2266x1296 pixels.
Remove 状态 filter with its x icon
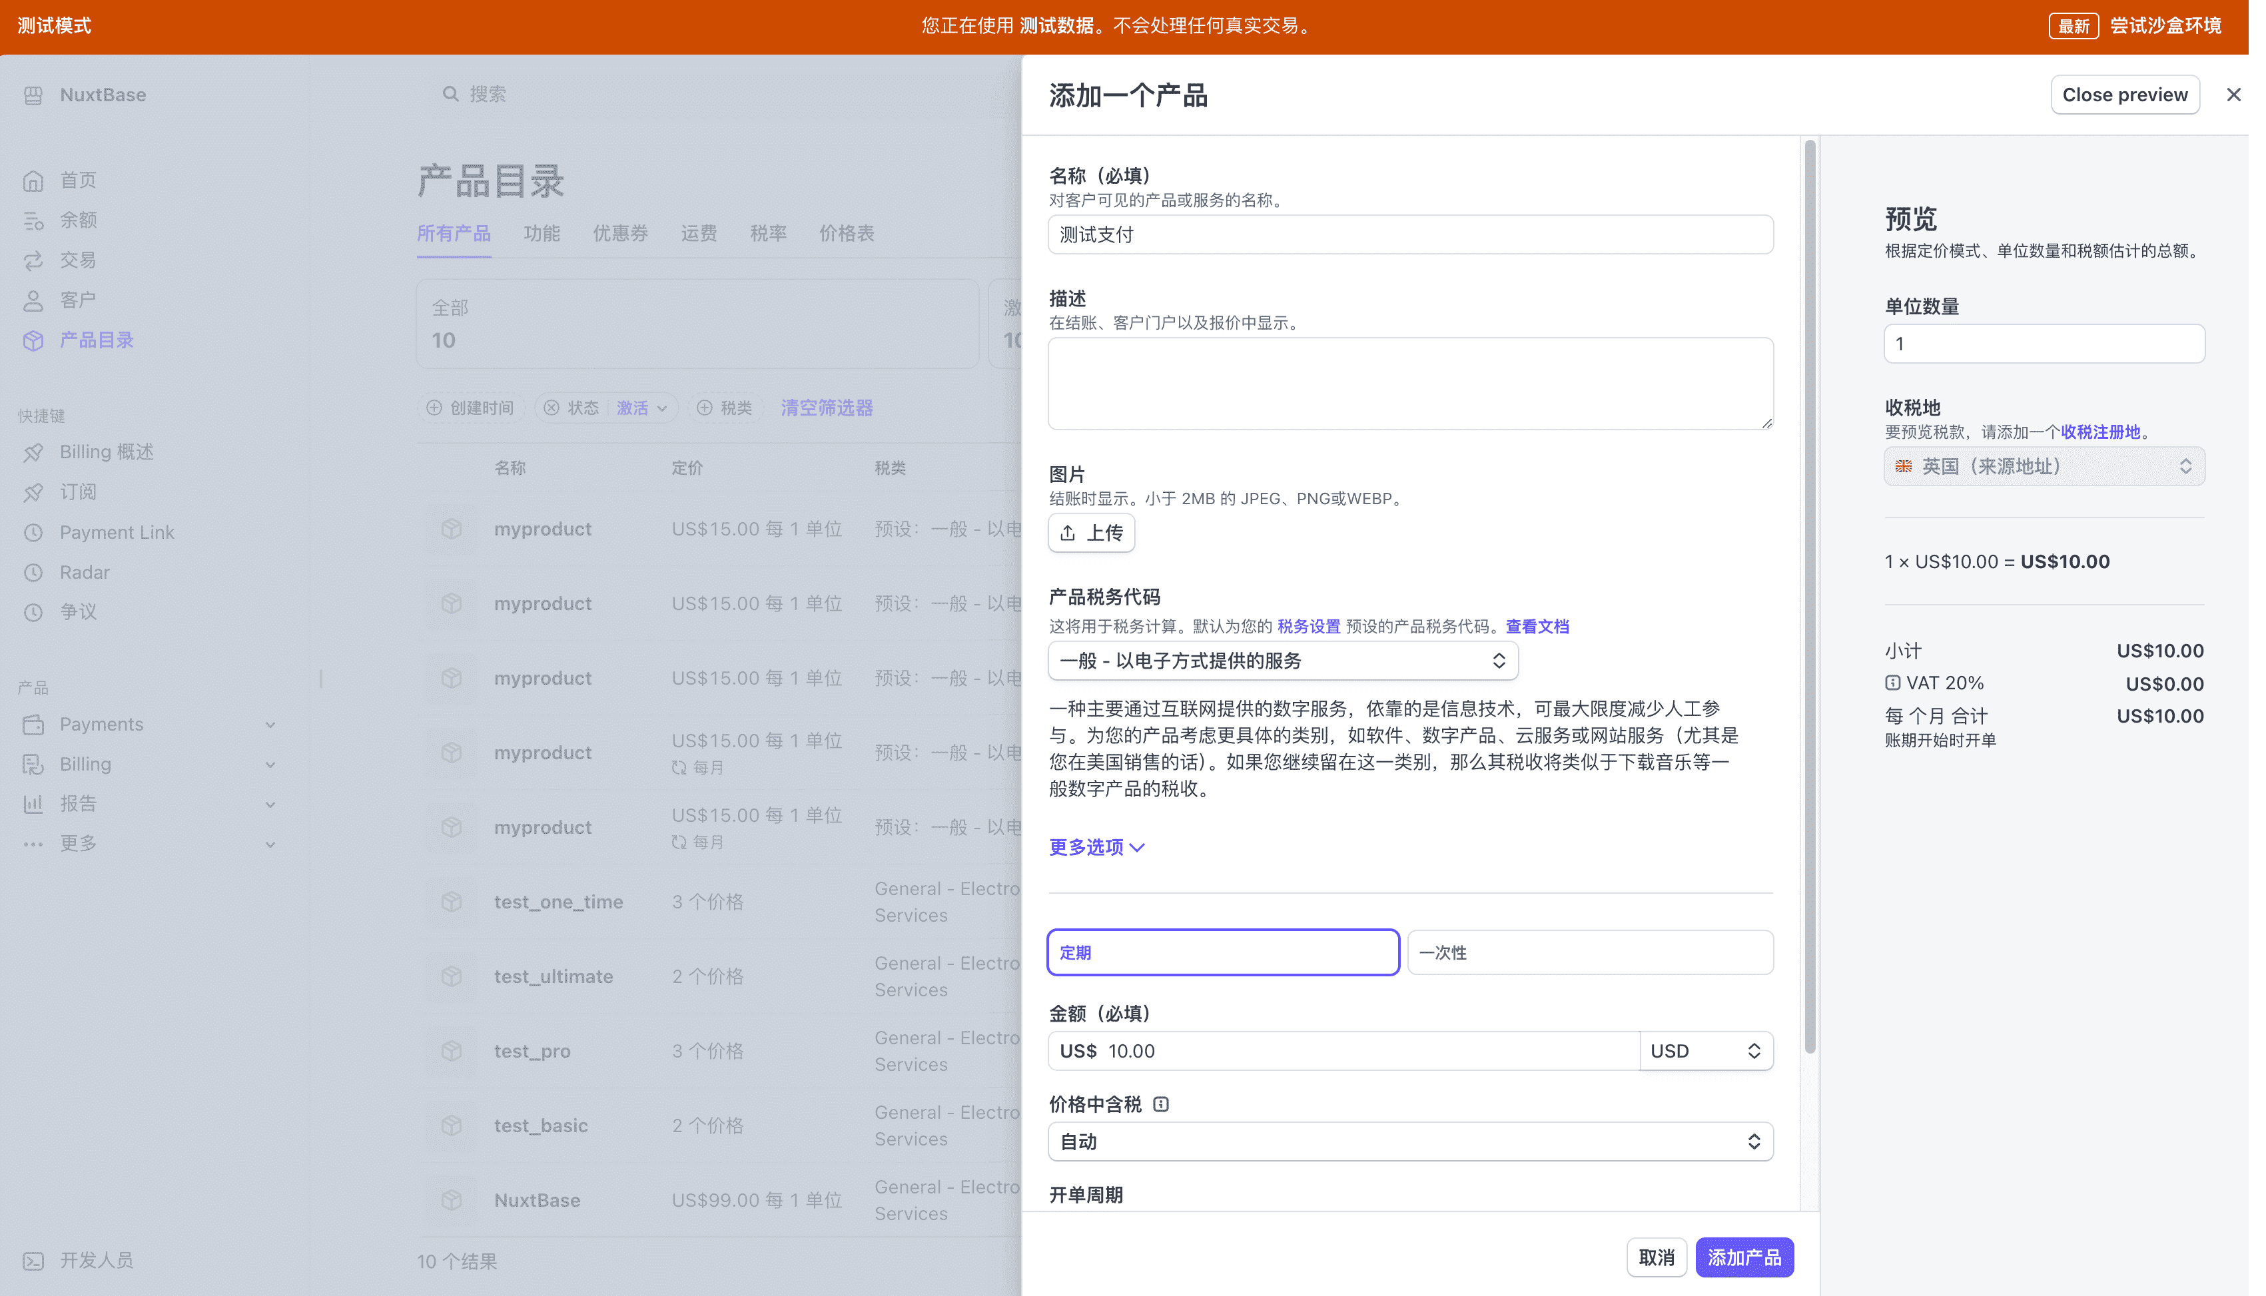click(552, 408)
